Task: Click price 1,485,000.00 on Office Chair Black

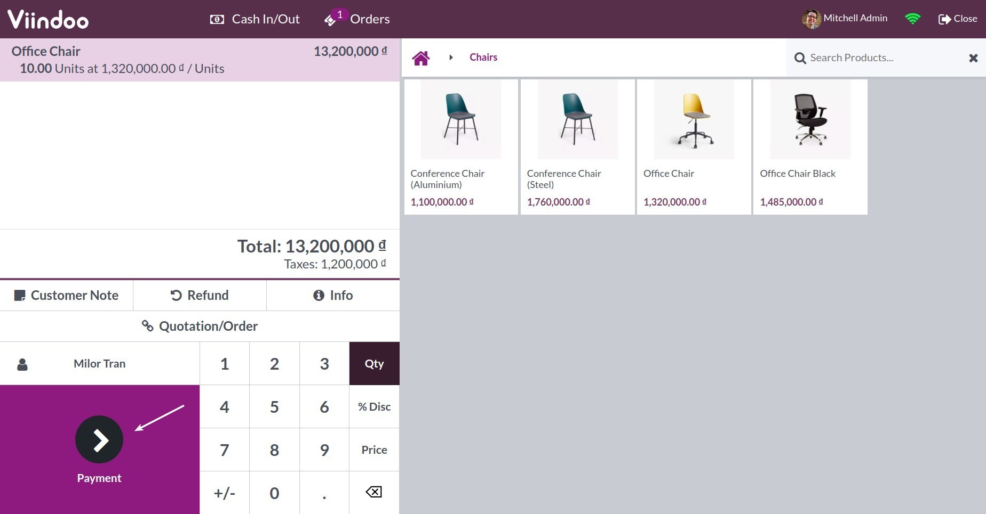Action: coord(791,202)
